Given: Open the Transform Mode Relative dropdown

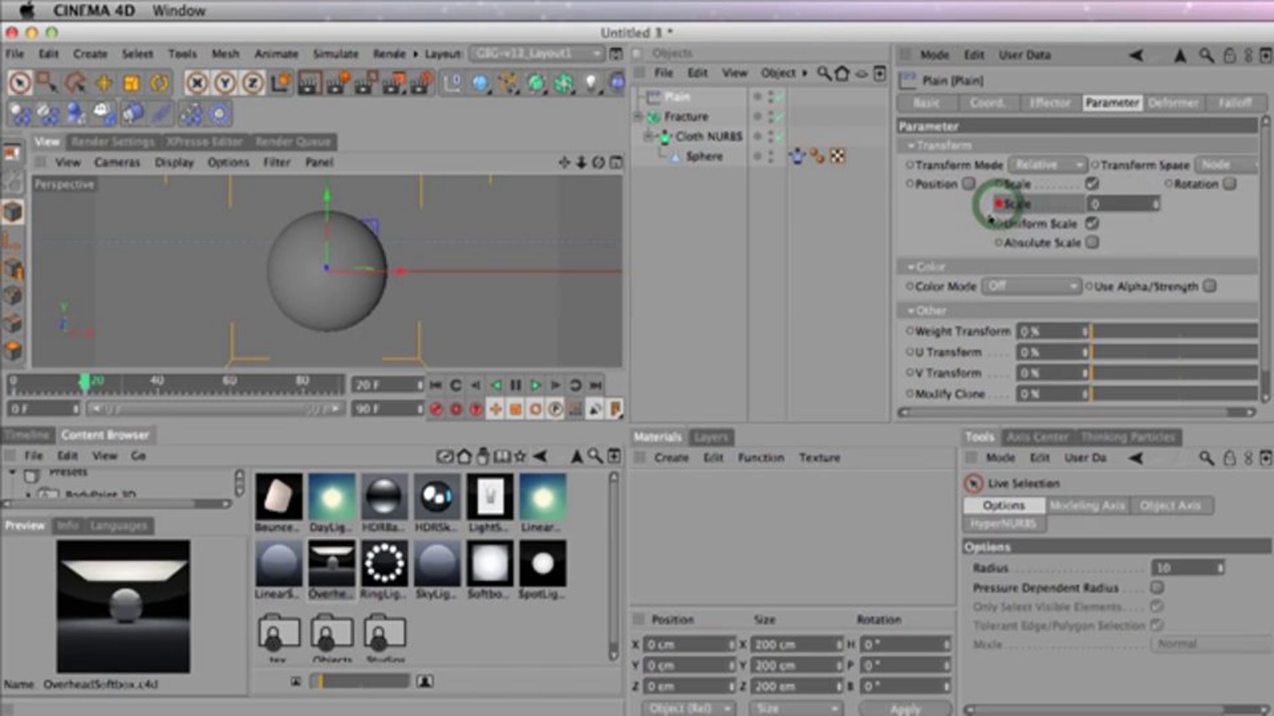Looking at the screenshot, I should [x=1047, y=165].
